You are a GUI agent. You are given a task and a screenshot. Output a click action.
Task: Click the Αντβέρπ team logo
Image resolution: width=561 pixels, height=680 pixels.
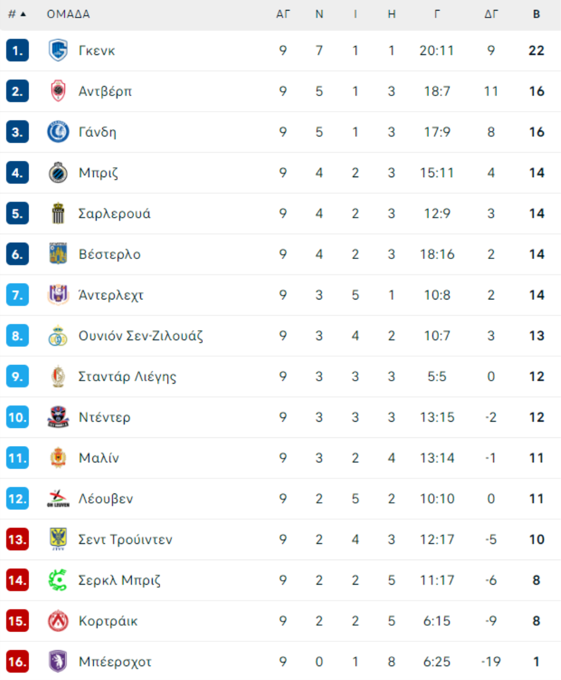(x=58, y=91)
